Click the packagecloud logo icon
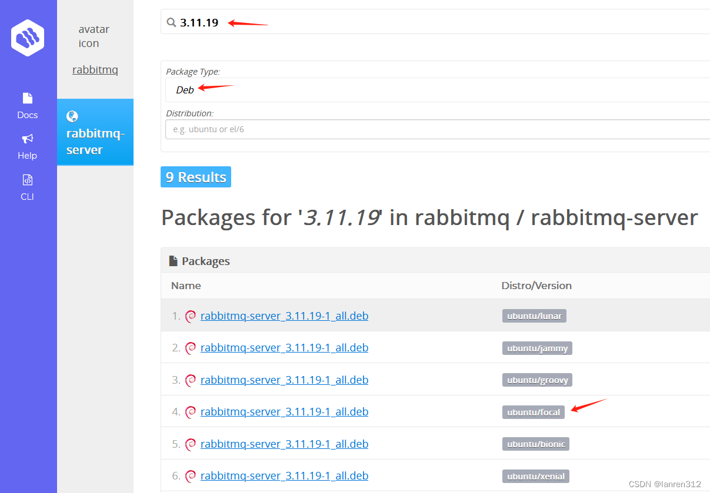The height and width of the screenshot is (493, 710). pyautogui.click(x=27, y=37)
